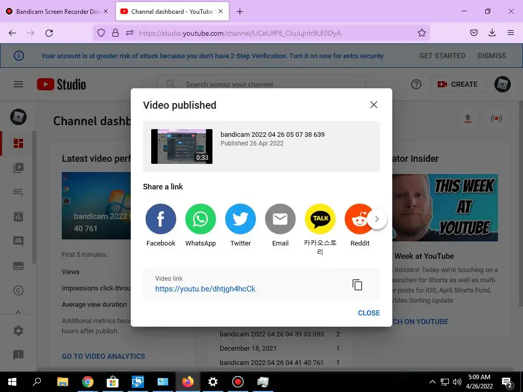Dismiss dialog with the X icon
Screen dimensions: 523x392
pyautogui.click(x=373, y=105)
